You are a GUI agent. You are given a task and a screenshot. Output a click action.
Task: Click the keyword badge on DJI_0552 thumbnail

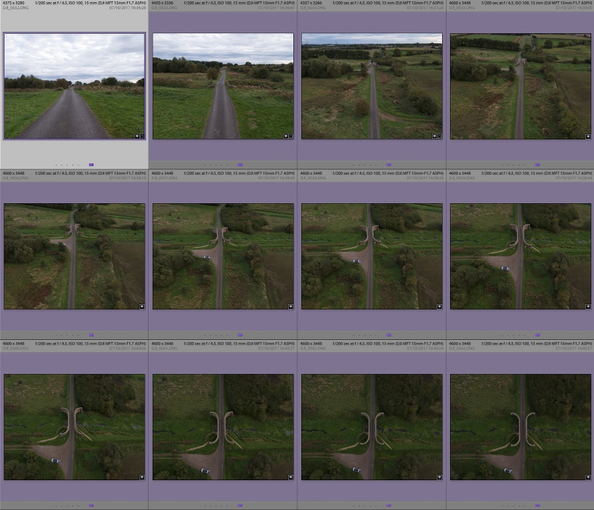[x=136, y=136]
